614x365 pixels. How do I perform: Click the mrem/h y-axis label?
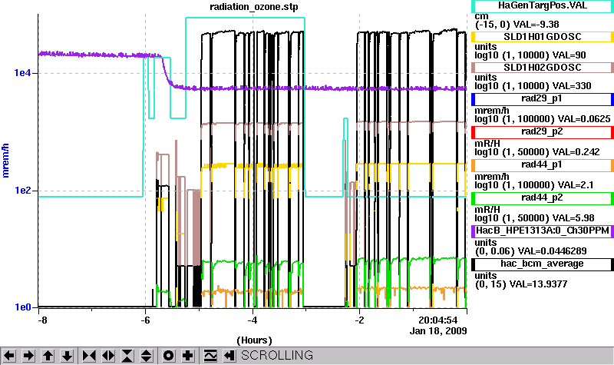(5, 161)
